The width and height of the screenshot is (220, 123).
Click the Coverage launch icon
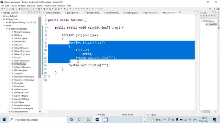(x=44, y=9)
